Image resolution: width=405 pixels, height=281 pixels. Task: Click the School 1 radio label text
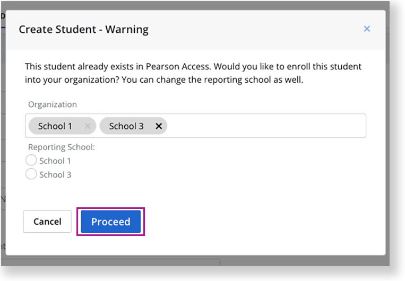click(55, 161)
